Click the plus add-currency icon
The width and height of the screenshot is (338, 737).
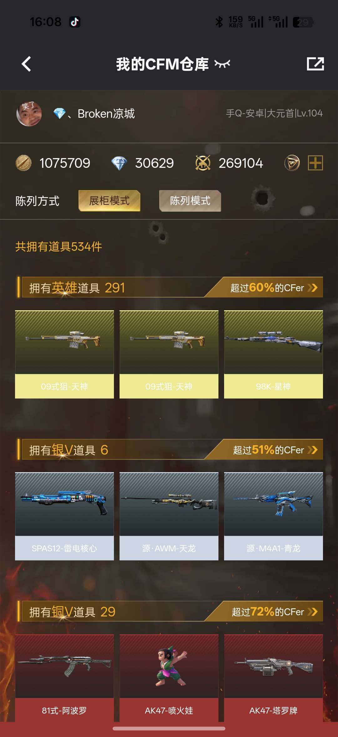pos(315,163)
